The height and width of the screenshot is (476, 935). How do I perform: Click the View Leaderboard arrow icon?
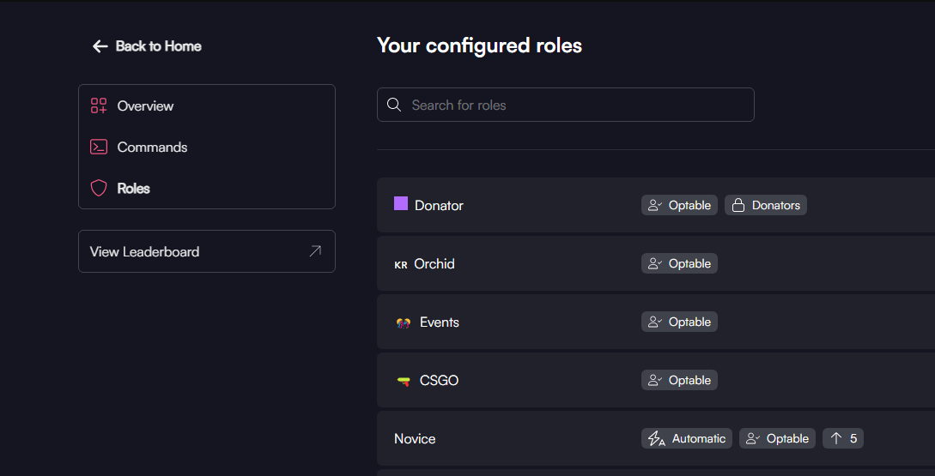[x=315, y=251]
